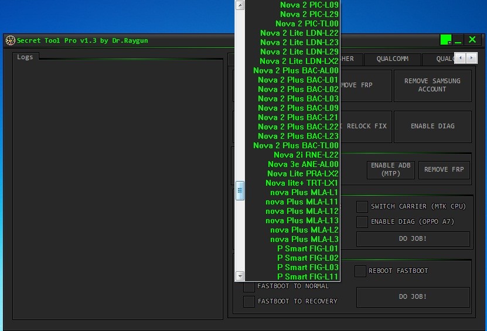Select Nova 2 PIC-TL00 from list
487x331 pixels.
292,23
